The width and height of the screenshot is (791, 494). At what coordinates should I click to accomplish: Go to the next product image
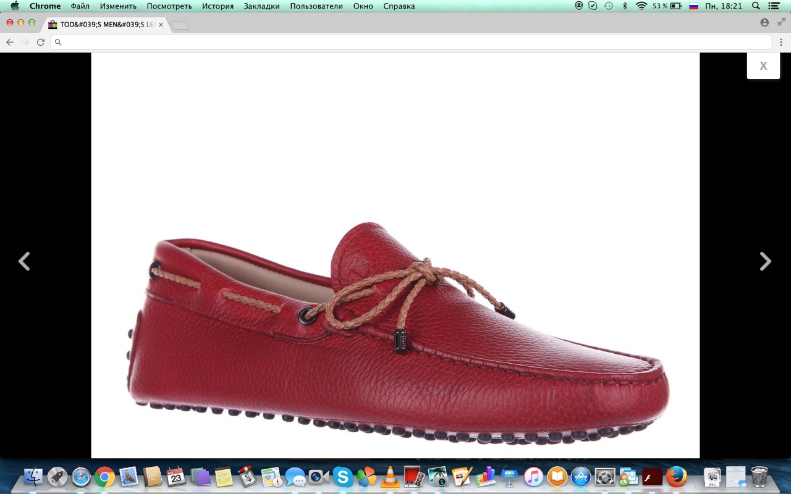click(765, 262)
